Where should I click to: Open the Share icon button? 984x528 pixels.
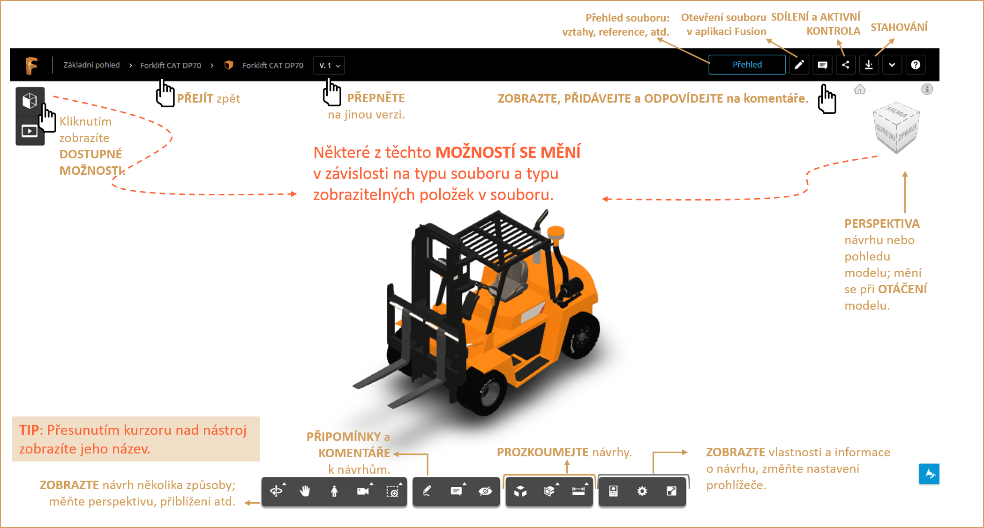coord(846,65)
